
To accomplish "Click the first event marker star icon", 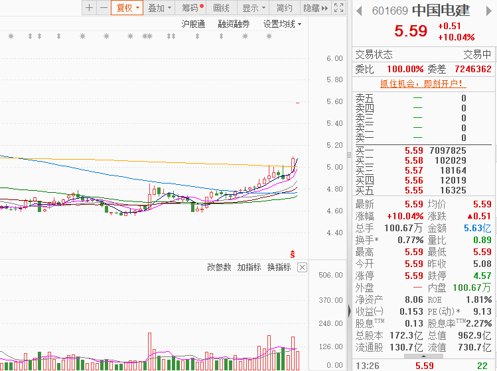I will tap(11, 36).
